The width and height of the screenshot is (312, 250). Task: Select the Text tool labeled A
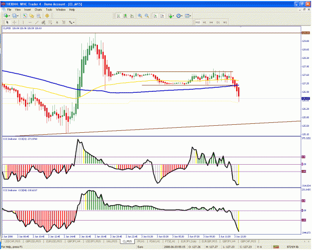coord(57,22)
